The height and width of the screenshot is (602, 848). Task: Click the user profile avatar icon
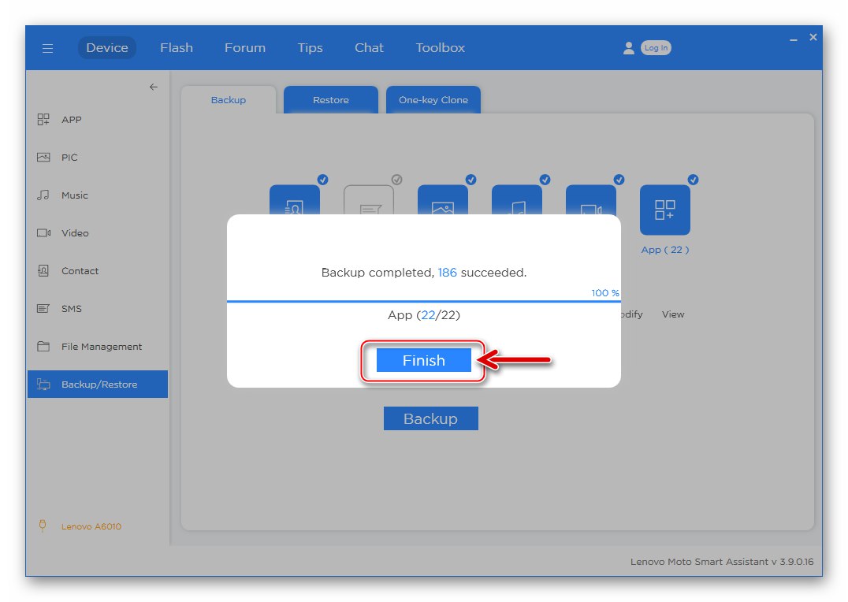point(628,47)
